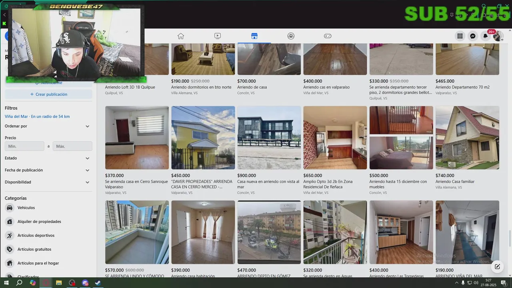Open Windows taskbar search
Viewport: 512px width, 288px height.
click(19, 283)
